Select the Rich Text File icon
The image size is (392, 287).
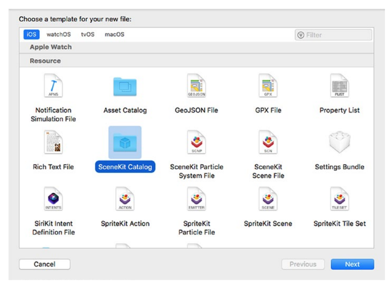(53, 142)
